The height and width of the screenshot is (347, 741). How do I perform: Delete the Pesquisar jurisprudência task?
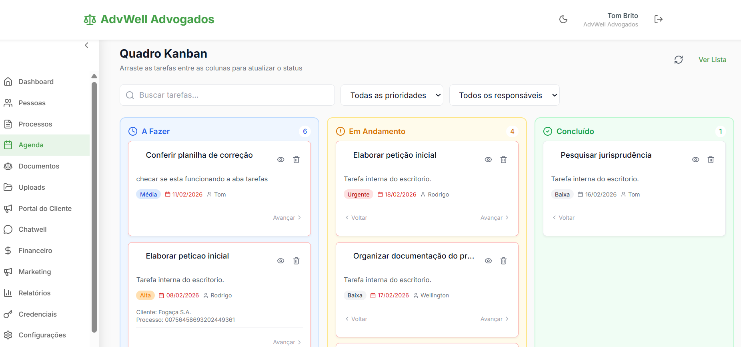point(711,160)
